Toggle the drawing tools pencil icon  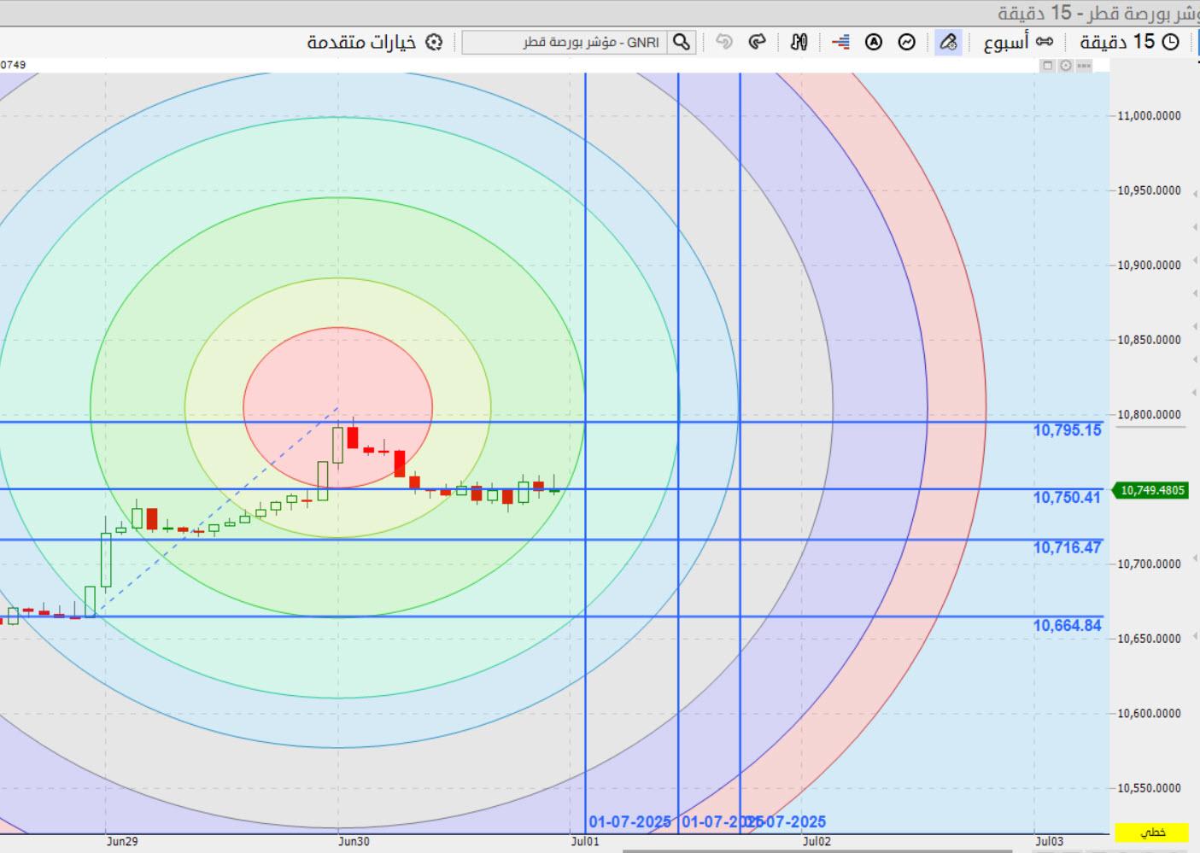click(x=948, y=42)
